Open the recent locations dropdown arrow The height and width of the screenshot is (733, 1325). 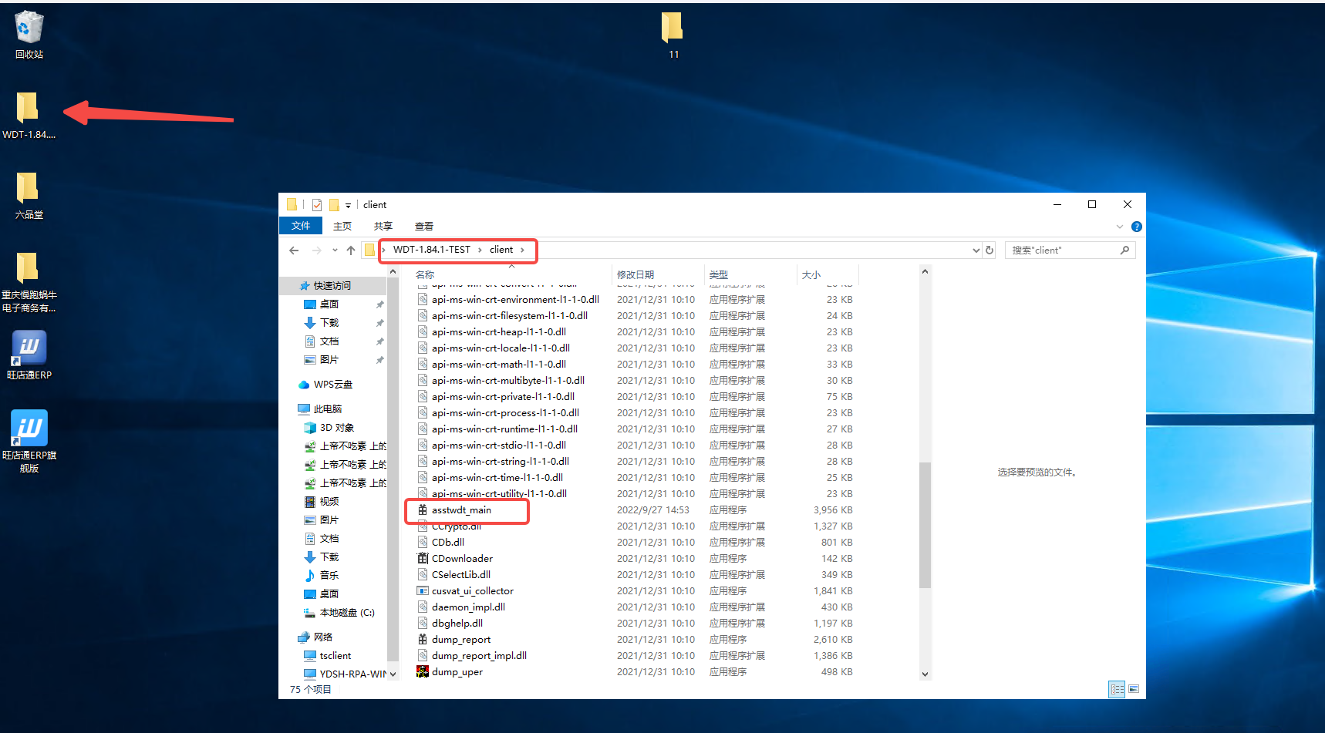pyautogui.click(x=335, y=250)
